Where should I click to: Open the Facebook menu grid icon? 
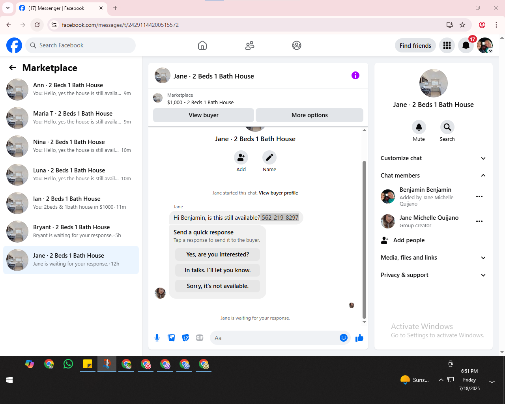447,45
